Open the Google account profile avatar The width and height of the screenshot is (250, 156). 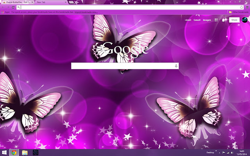pos(245,20)
